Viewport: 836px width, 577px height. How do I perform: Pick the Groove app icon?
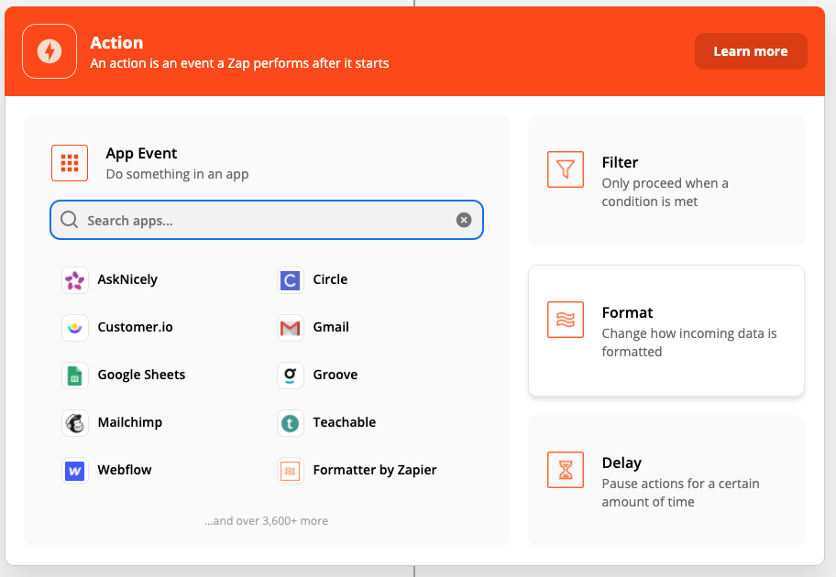pos(291,376)
